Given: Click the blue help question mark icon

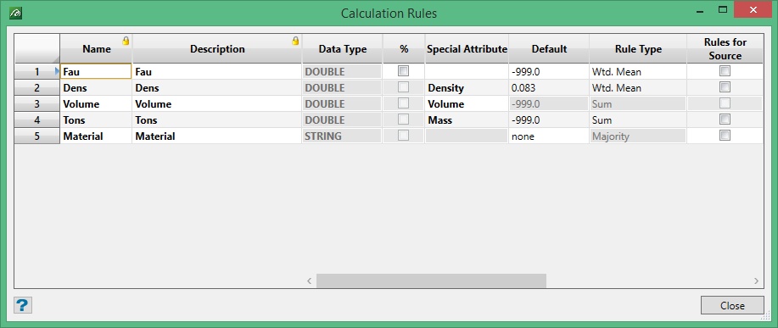Looking at the screenshot, I should coord(23,305).
